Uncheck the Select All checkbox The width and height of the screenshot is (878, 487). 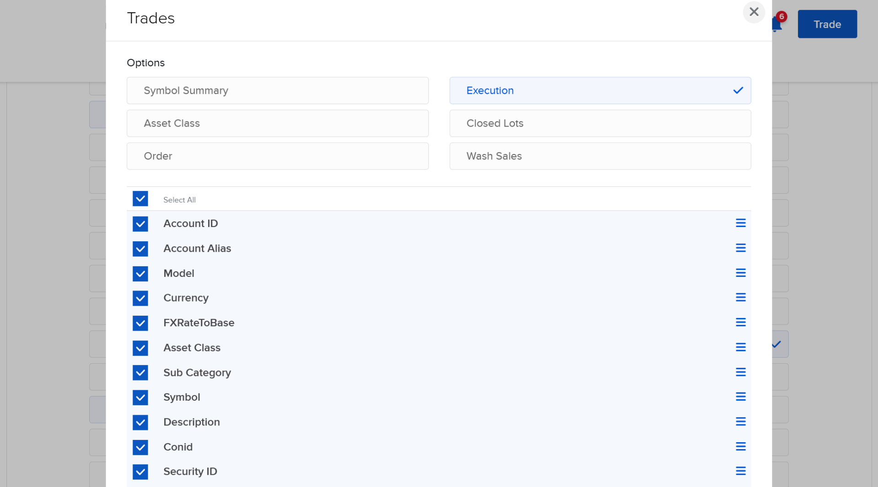(x=140, y=199)
